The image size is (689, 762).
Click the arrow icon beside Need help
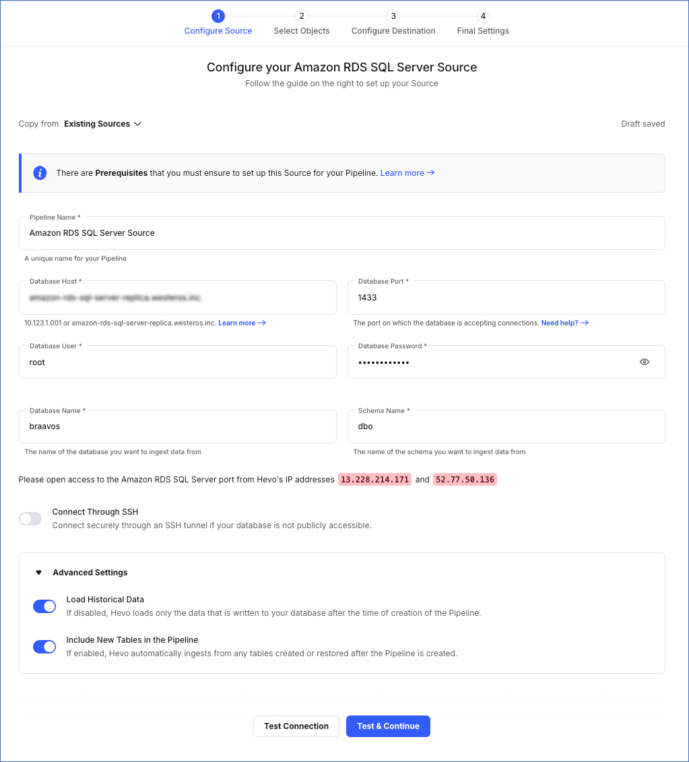coord(583,323)
